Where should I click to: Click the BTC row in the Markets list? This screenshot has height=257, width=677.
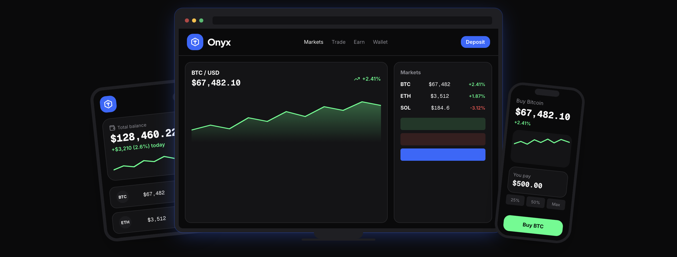(442, 84)
